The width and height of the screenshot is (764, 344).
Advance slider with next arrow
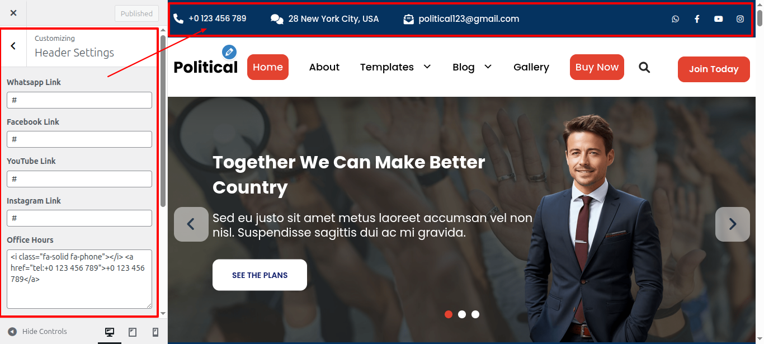point(733,224)
